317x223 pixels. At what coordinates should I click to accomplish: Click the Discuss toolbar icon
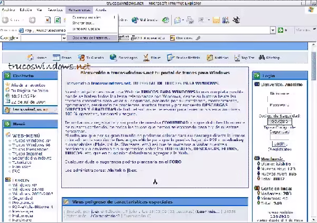(x=216, y=20)
